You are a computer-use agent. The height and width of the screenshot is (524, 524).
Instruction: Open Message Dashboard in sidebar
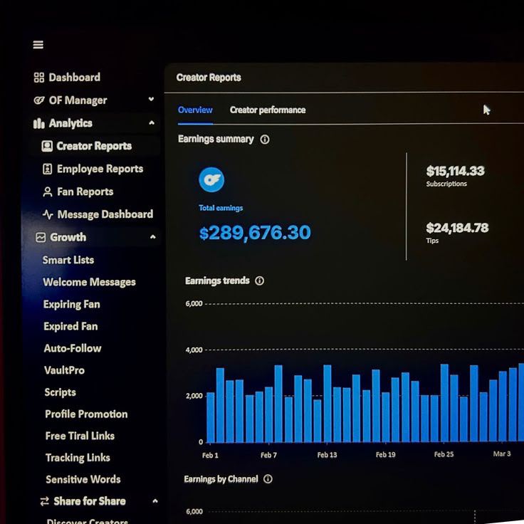[105, 214]
